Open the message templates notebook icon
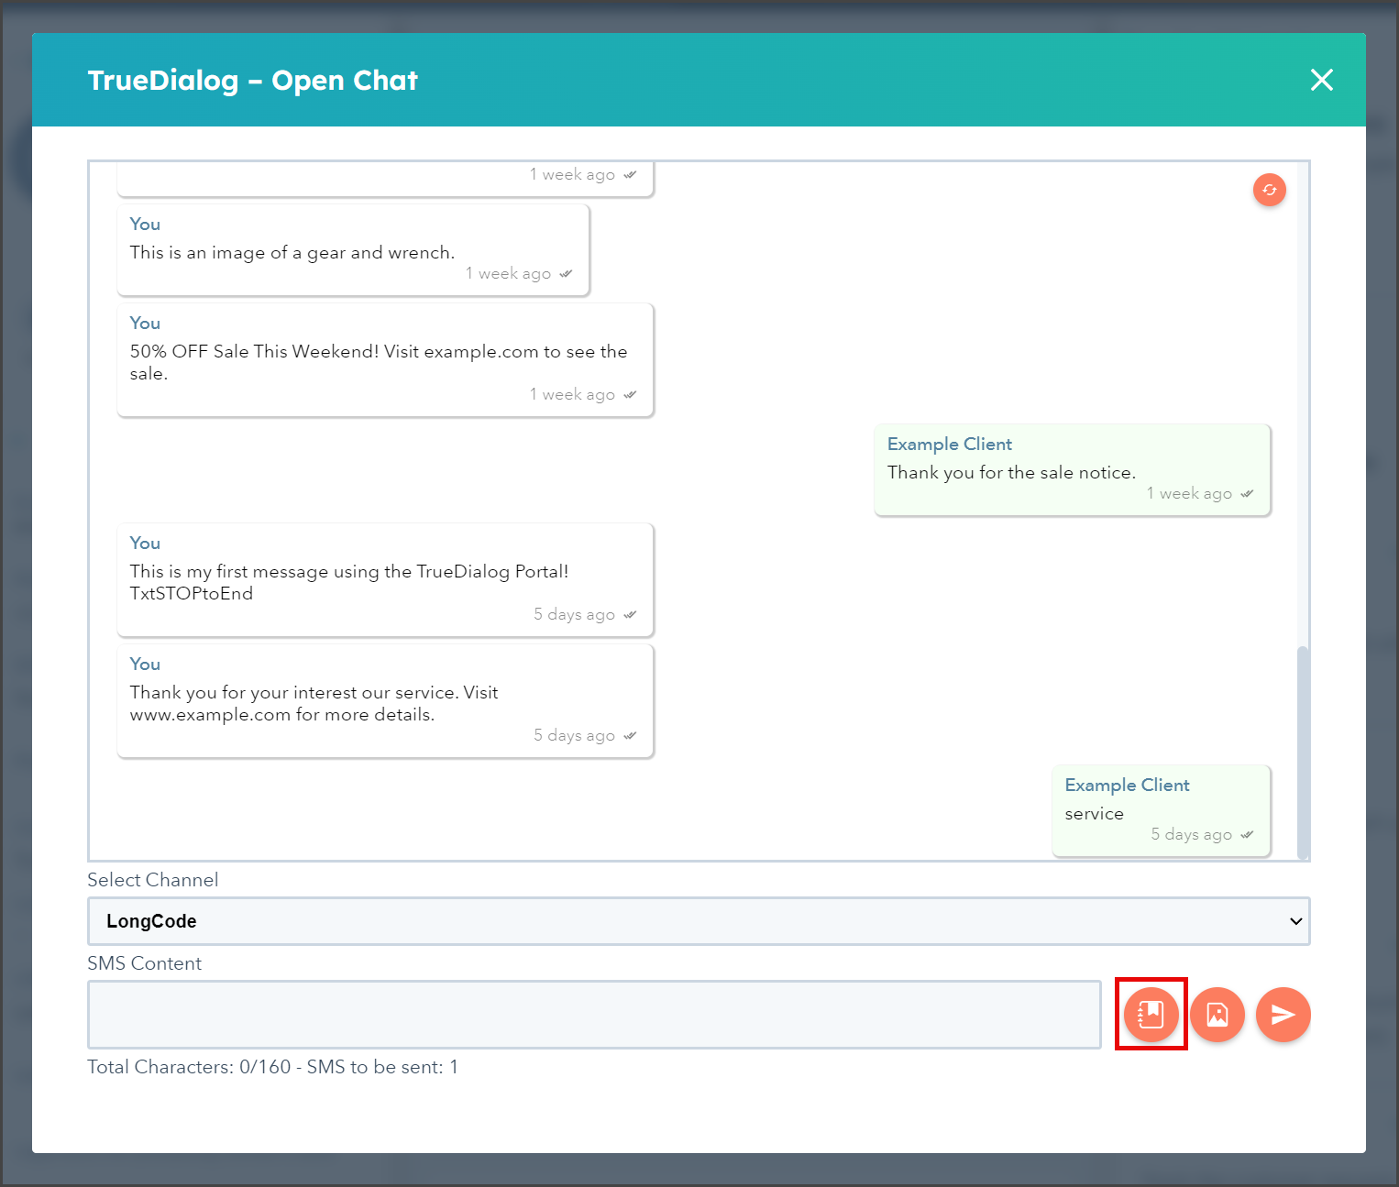The image size is (1399, 1187). (x=1151, y=1014)
